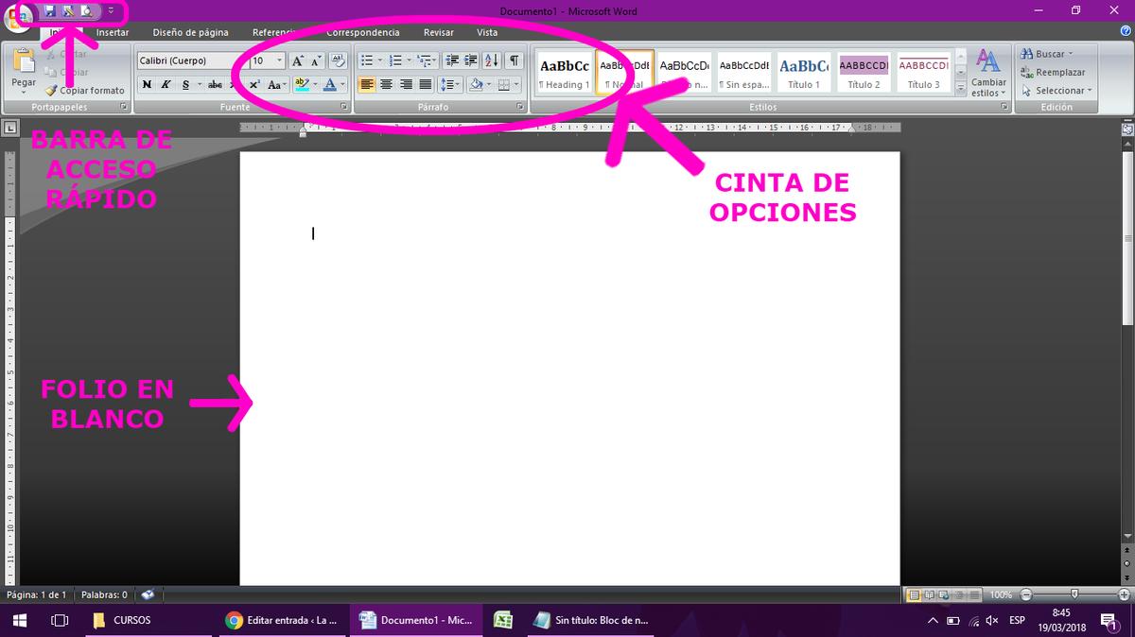Click the Cambiar estilos icon
The width and height of the screenshot is (1135, 637).
988,73
